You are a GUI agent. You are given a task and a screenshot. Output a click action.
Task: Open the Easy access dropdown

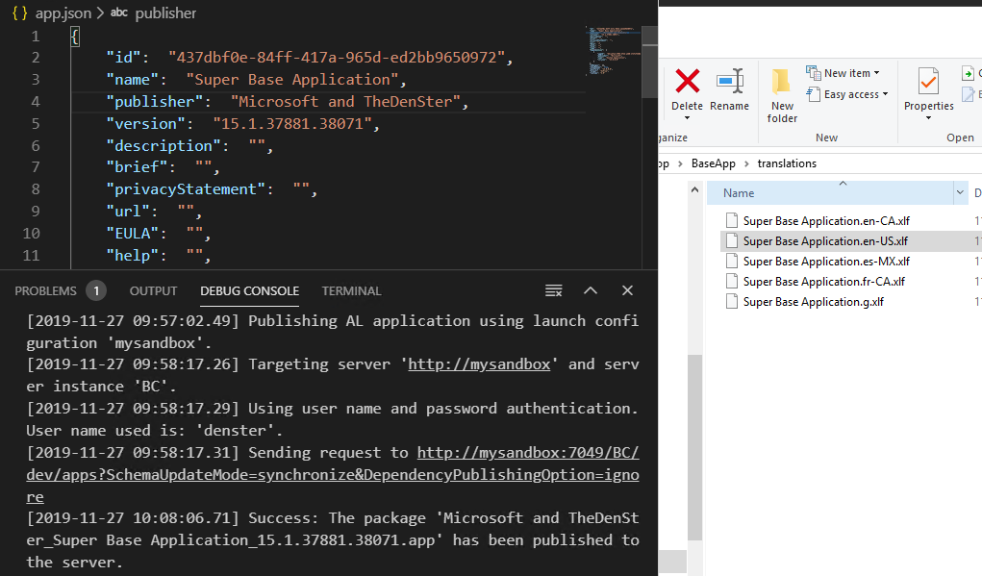(x=847, y=94)
